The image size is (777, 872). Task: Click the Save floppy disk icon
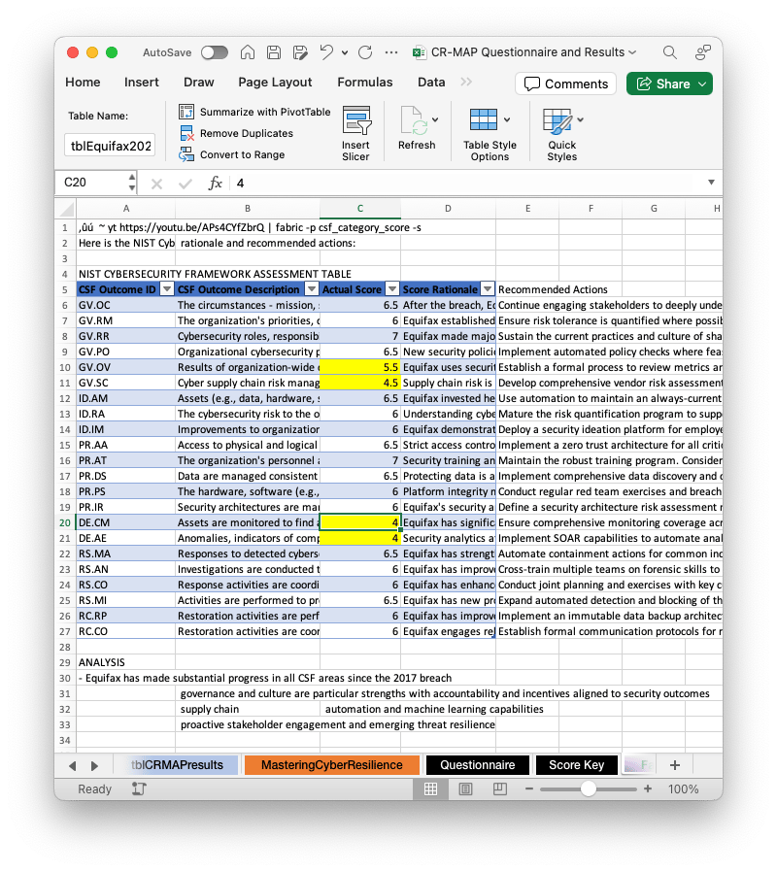[x=274, y=52]
